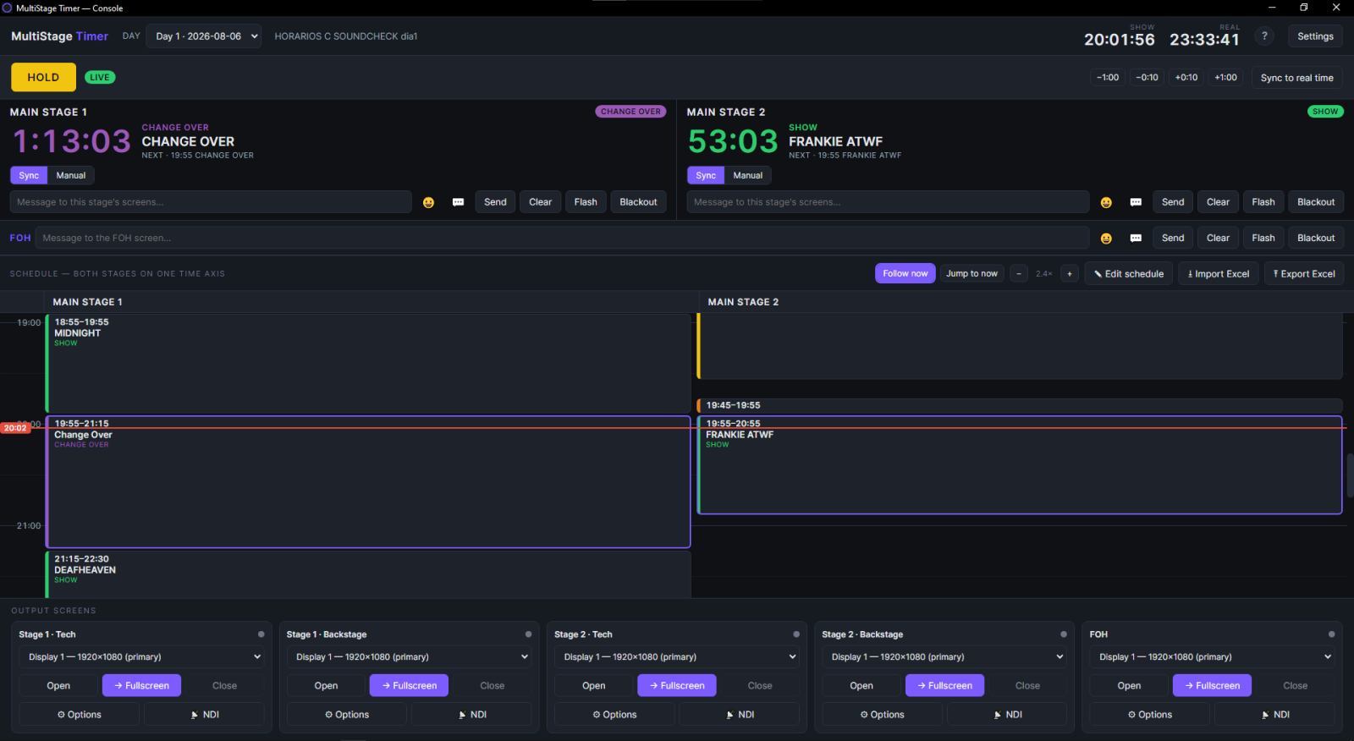Click the yellow HOLD button
This screenshot has height=741, width=1354.
[43, 77]
